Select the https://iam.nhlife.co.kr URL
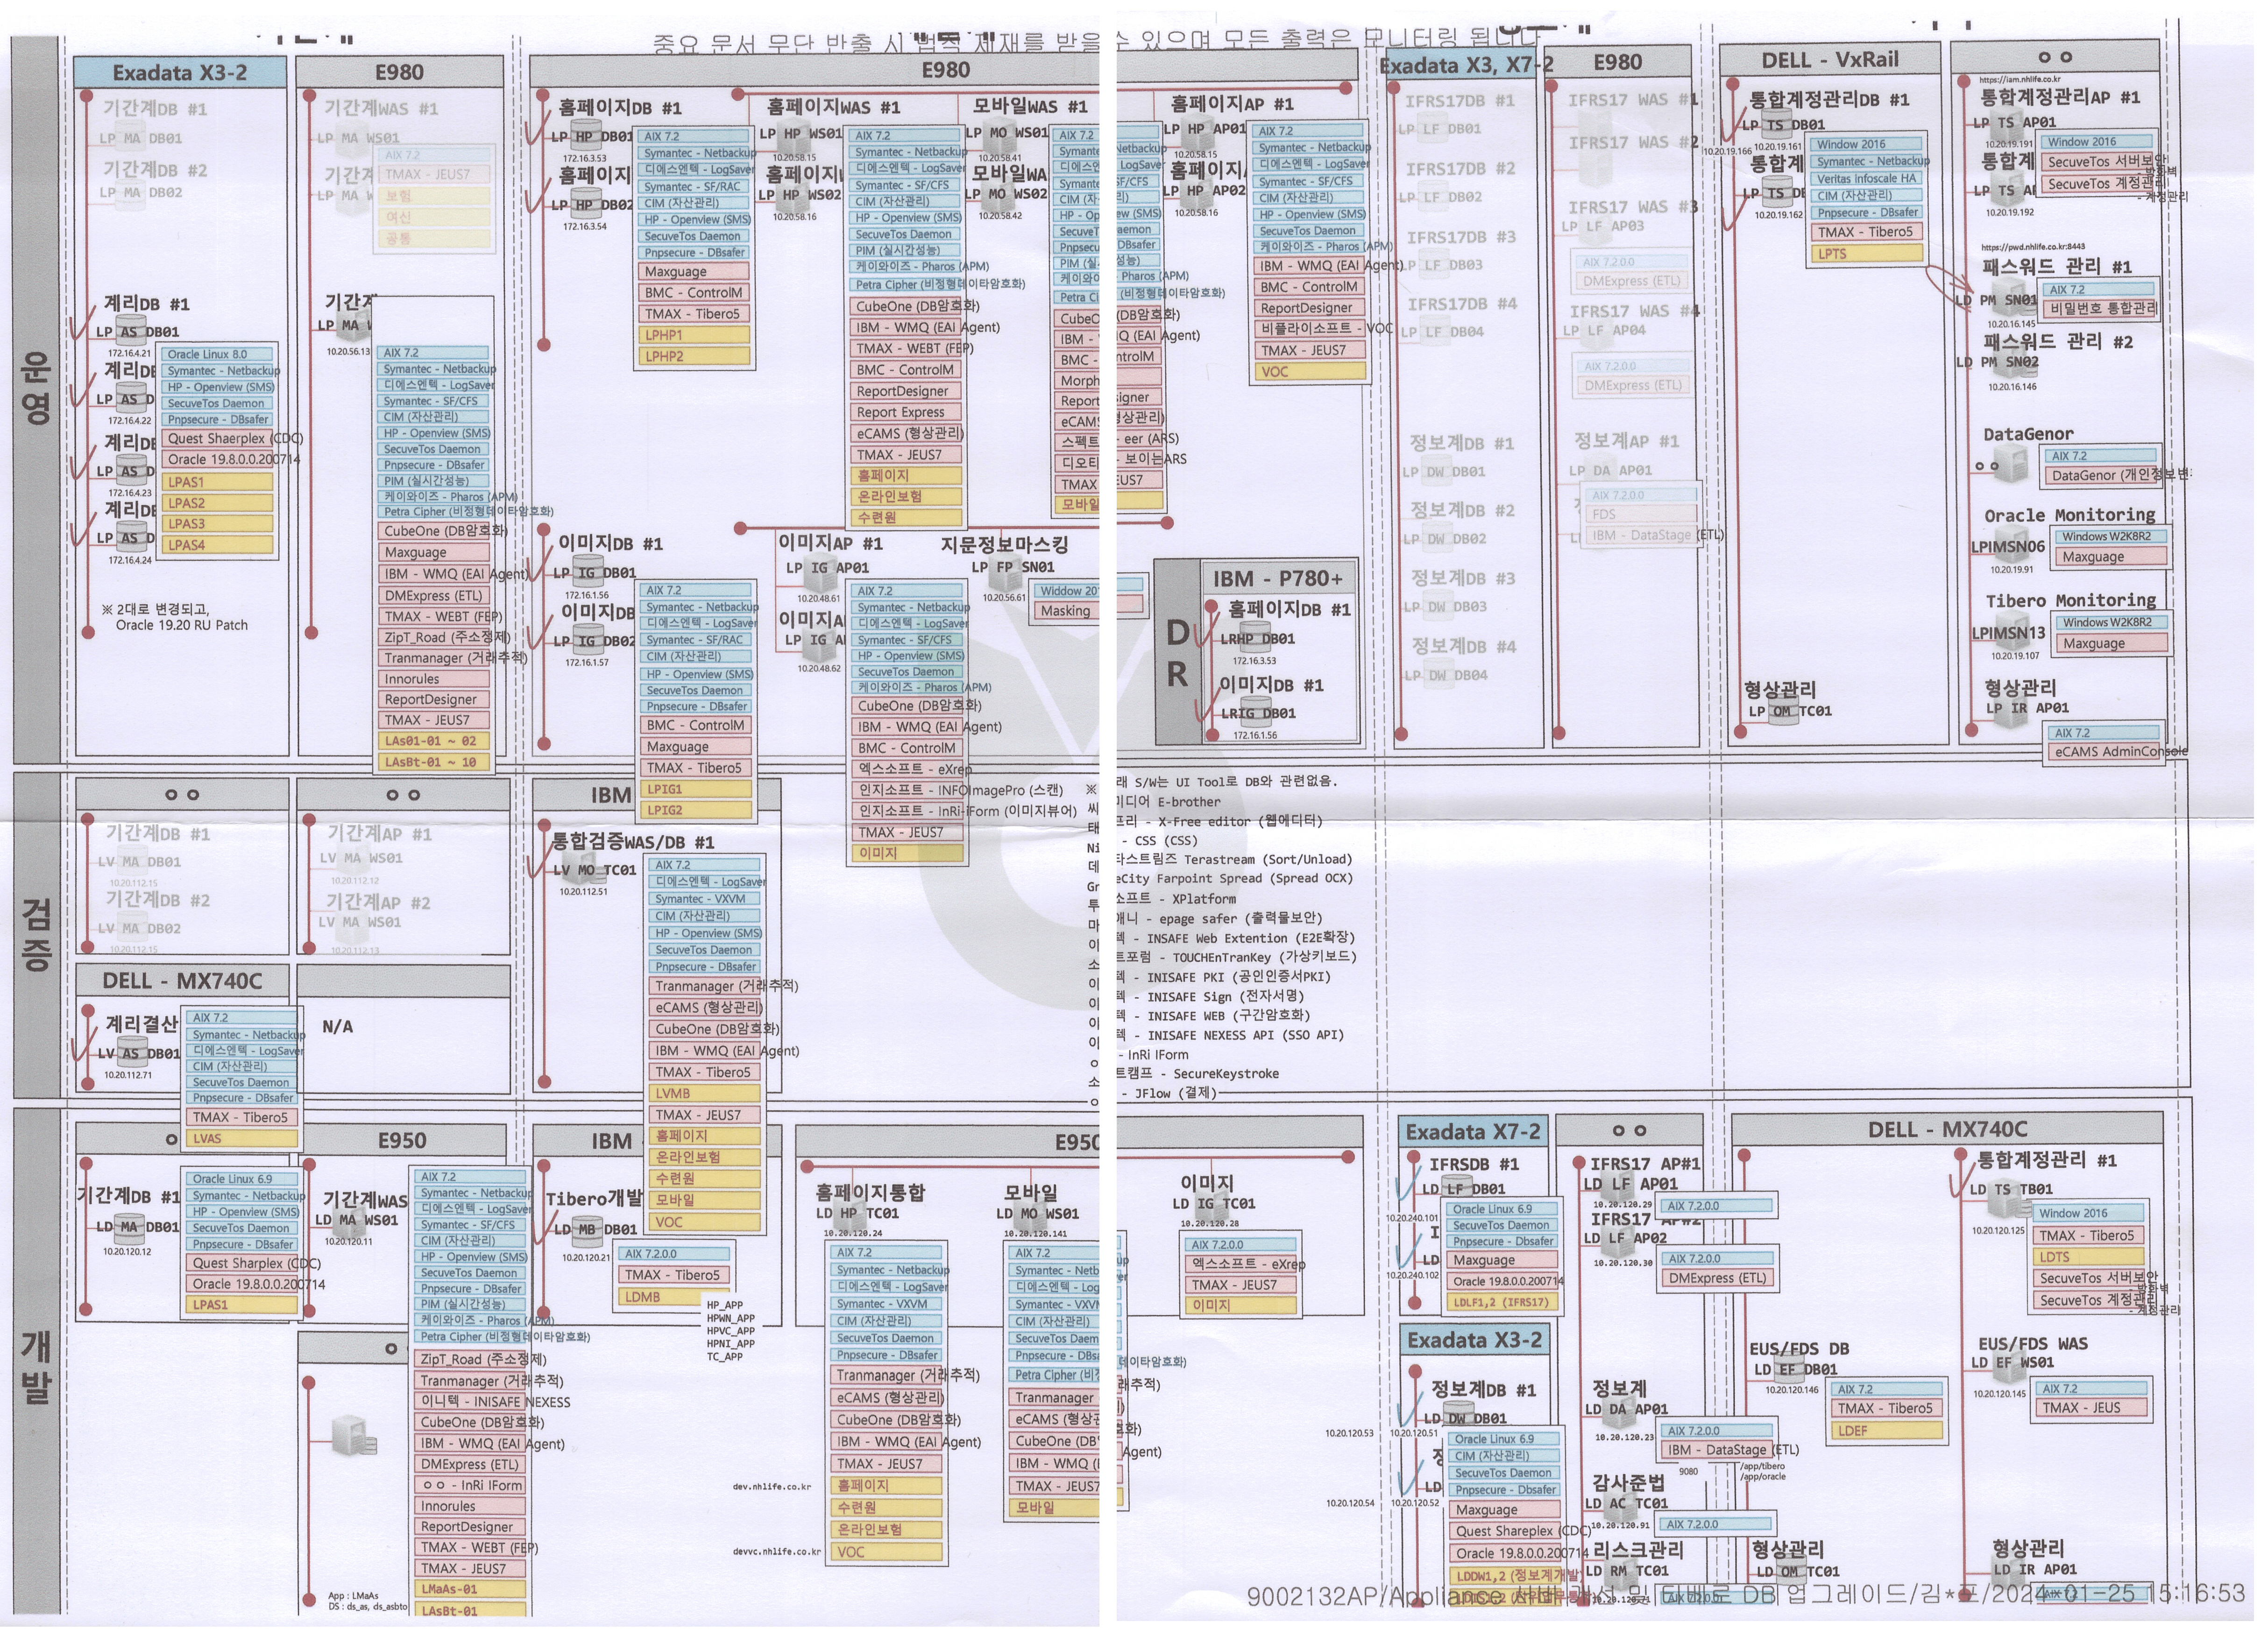 [2020, 79]
